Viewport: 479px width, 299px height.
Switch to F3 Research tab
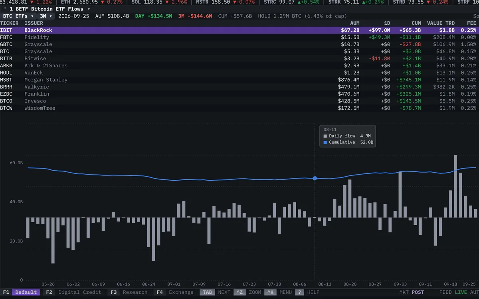pos(129,292)
